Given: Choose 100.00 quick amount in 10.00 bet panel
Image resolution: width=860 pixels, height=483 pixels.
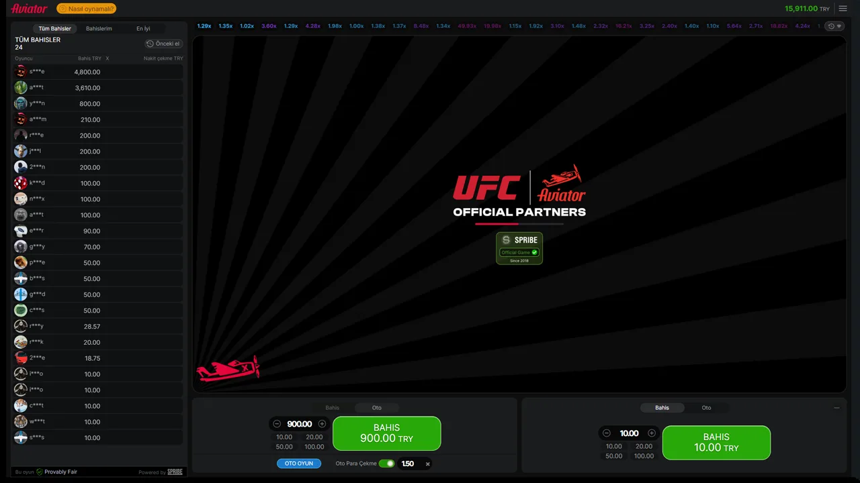Looking at the screenshot, I should 644,456.
